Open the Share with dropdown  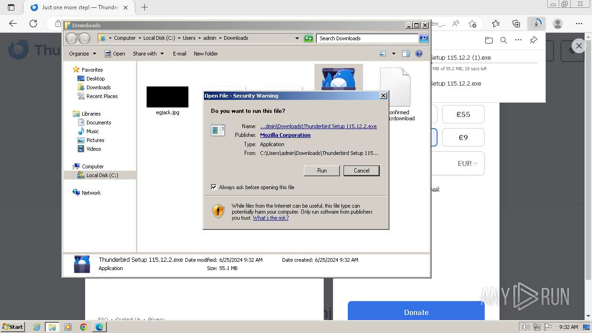point(148,54)
